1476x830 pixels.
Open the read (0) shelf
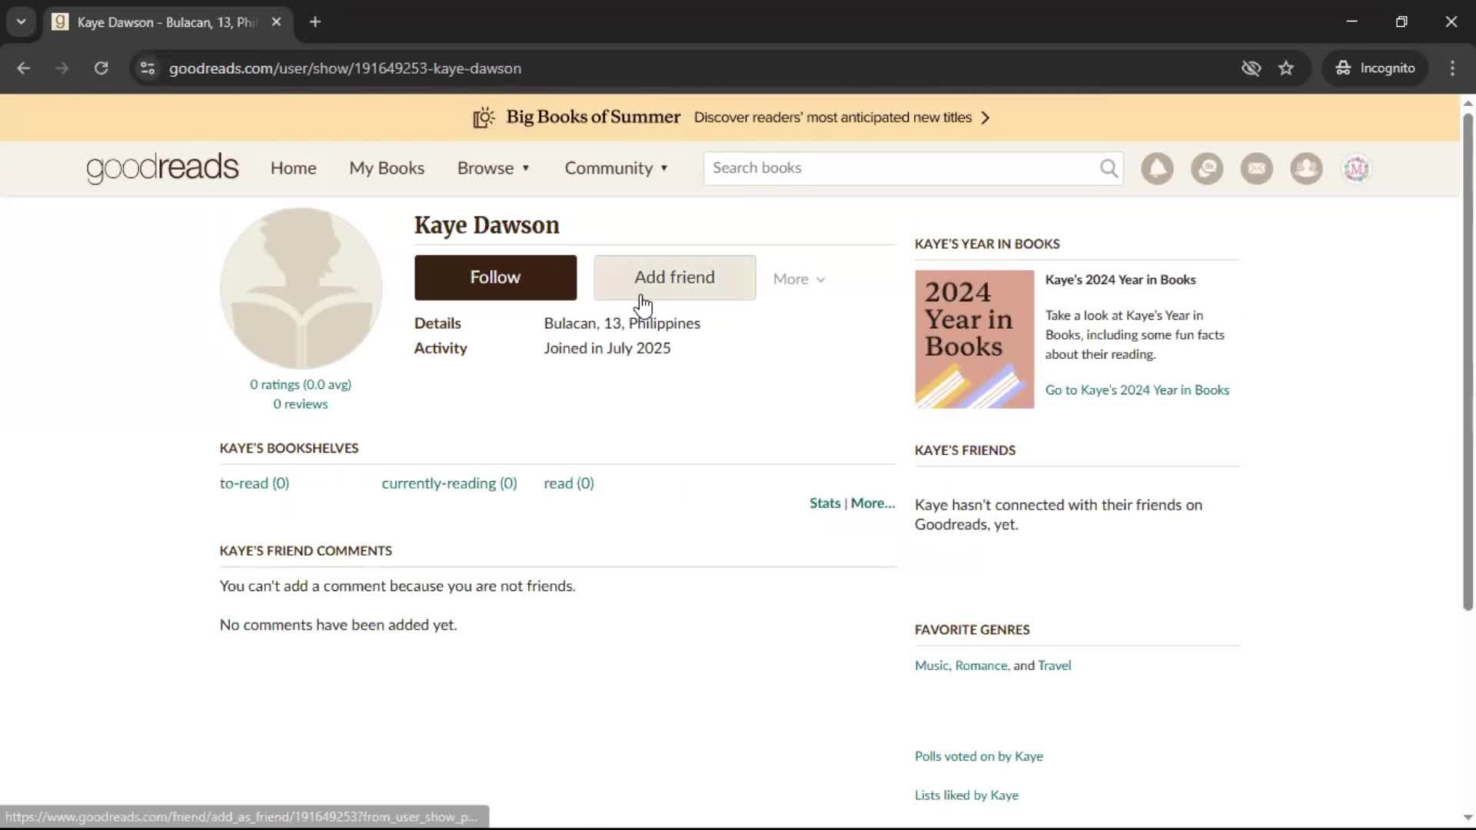click(x=569, y=483)
